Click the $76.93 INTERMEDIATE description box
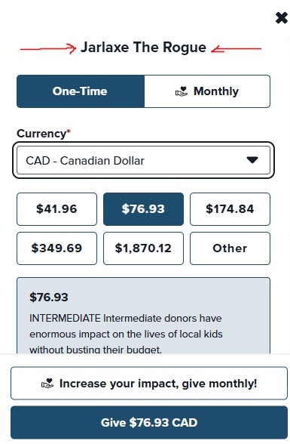Screen dimensions: 290x444 click(143, 316)
